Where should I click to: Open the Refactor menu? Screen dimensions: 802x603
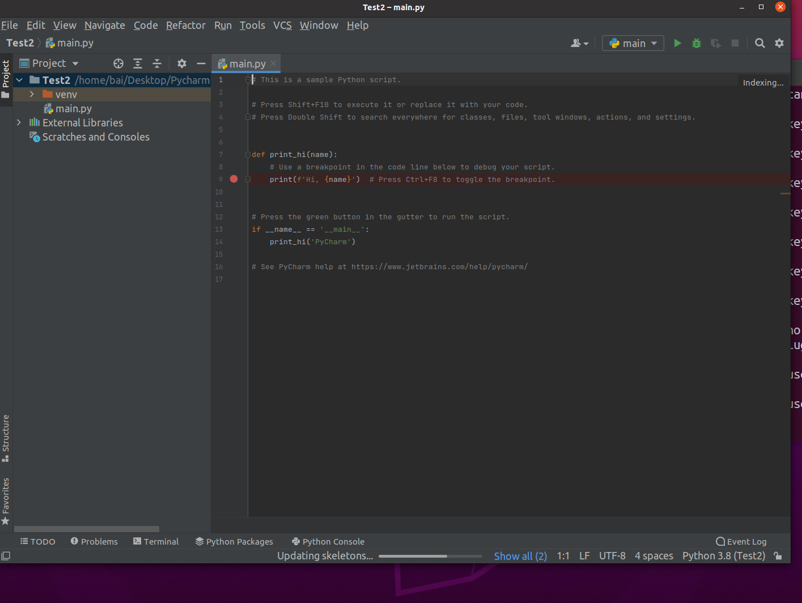point(186,26)
